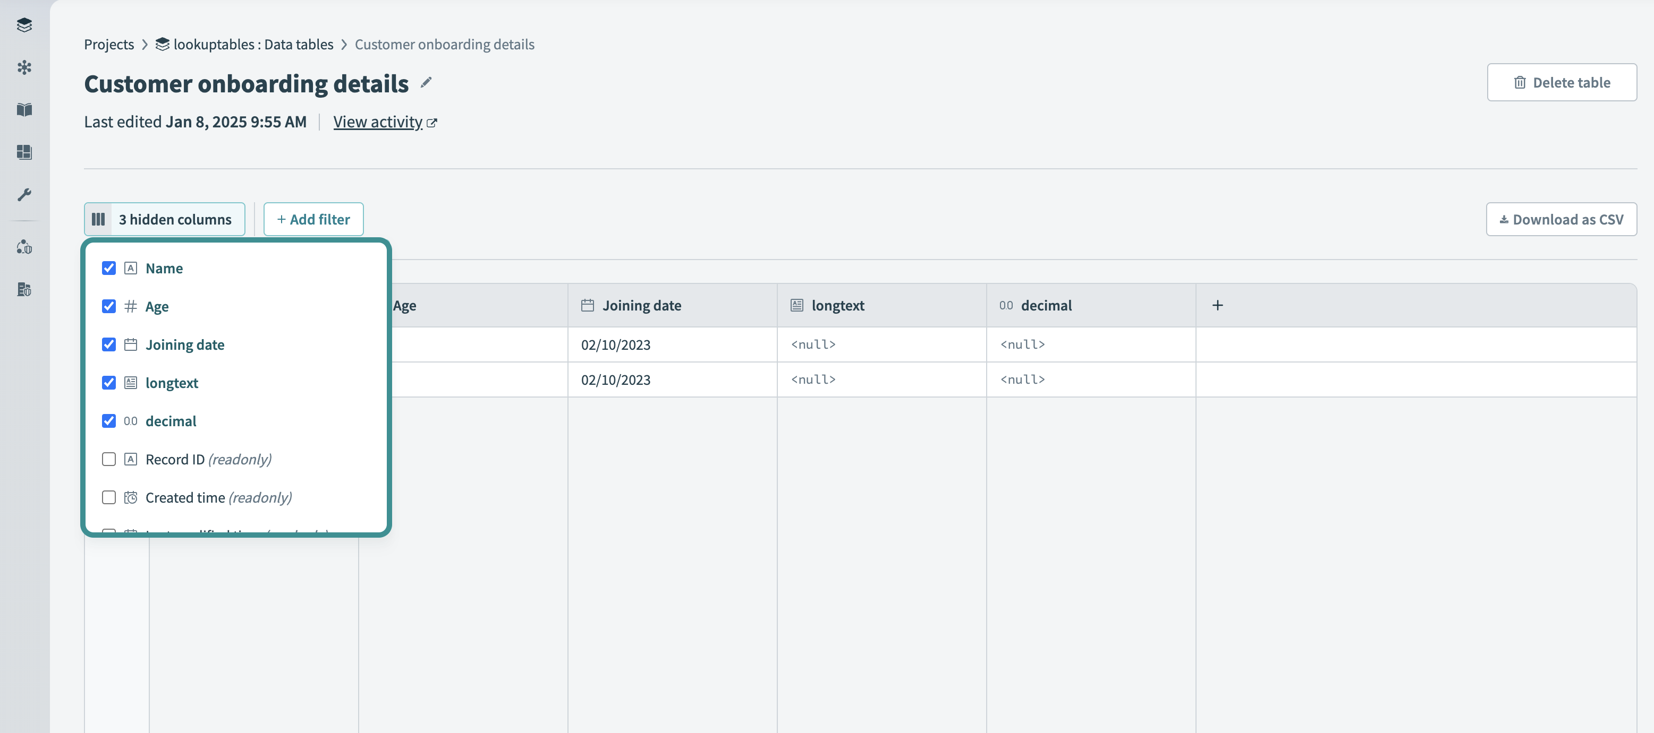Click the pencil icon to rename table
Image resolution: width=1654 pixels, height=733 pixels.
(426, 83)
